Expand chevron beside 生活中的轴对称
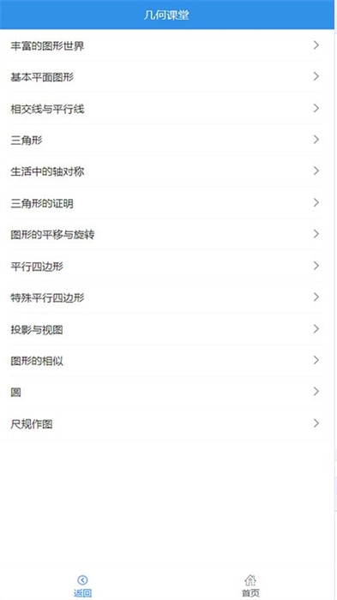The image size is (337, 600). click(x=316, y=171)
